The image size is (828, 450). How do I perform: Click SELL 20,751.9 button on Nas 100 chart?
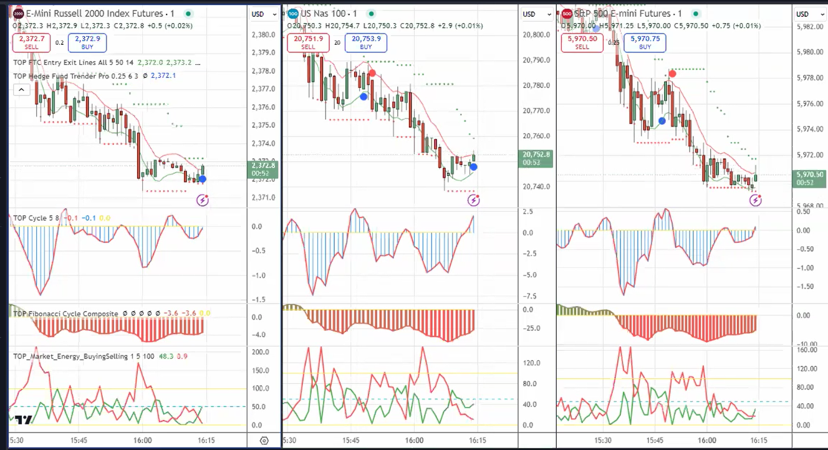coord(308,42)
